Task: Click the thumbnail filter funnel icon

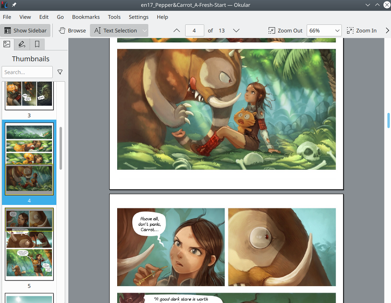Action: tap(60, 72)
